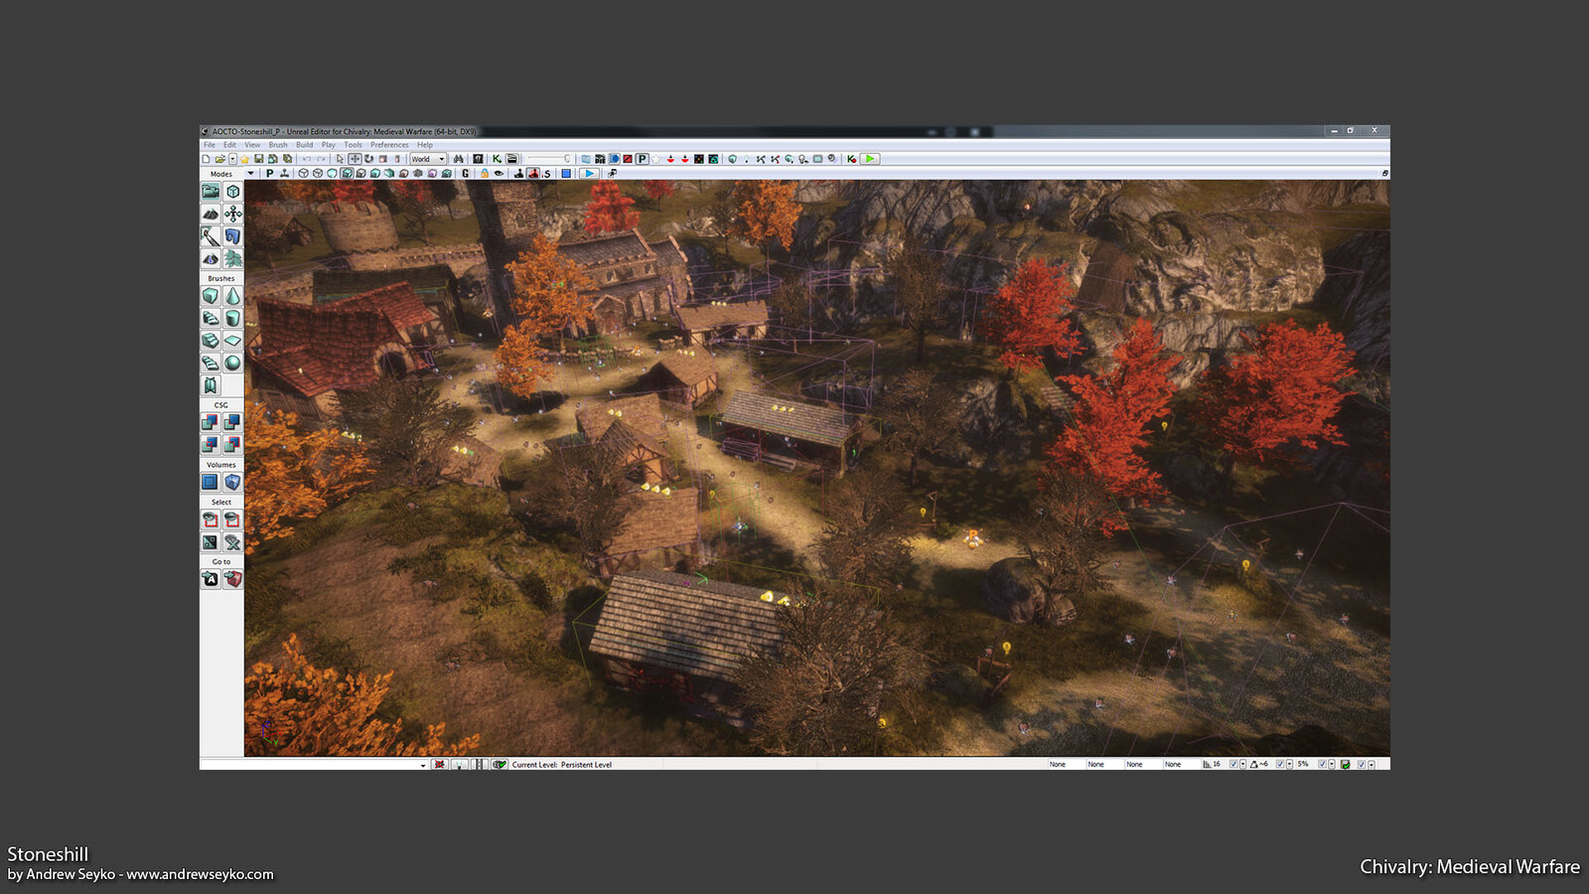Activate Terrain editing mode icon
Screen dimensions: 1589x894
coord(211,214)
